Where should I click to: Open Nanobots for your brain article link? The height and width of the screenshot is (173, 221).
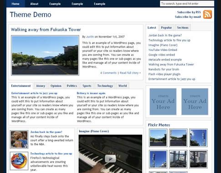coord(164,69)
